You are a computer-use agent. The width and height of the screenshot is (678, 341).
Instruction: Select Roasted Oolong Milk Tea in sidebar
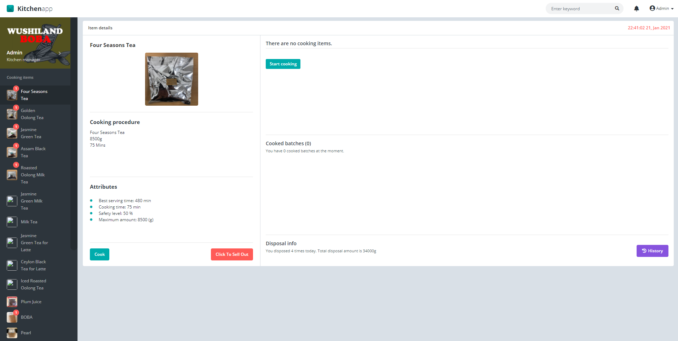click(x=33, y=175)
